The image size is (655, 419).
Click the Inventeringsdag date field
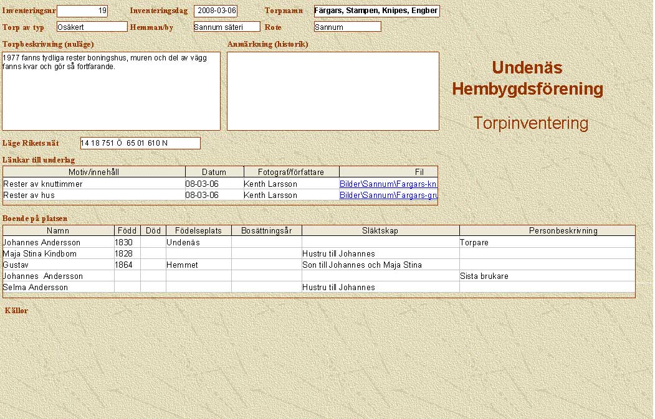click(x=216, y=11)
